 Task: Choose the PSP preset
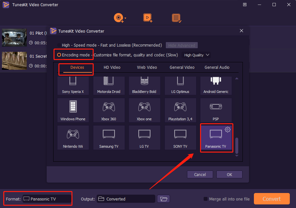pyautogui.click(x=216, y=110)
